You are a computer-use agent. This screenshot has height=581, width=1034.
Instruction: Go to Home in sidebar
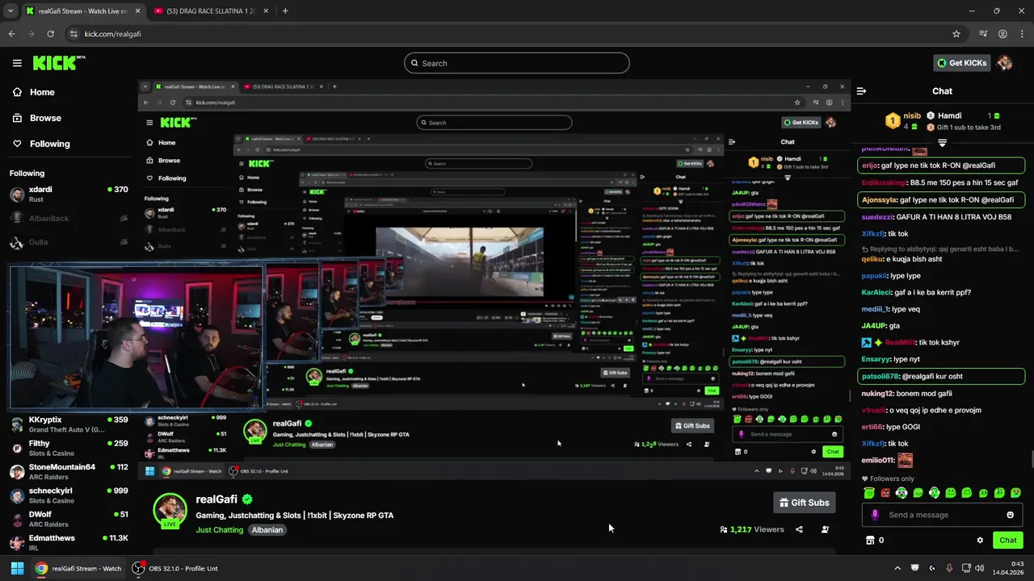click(x=42, y=92)
